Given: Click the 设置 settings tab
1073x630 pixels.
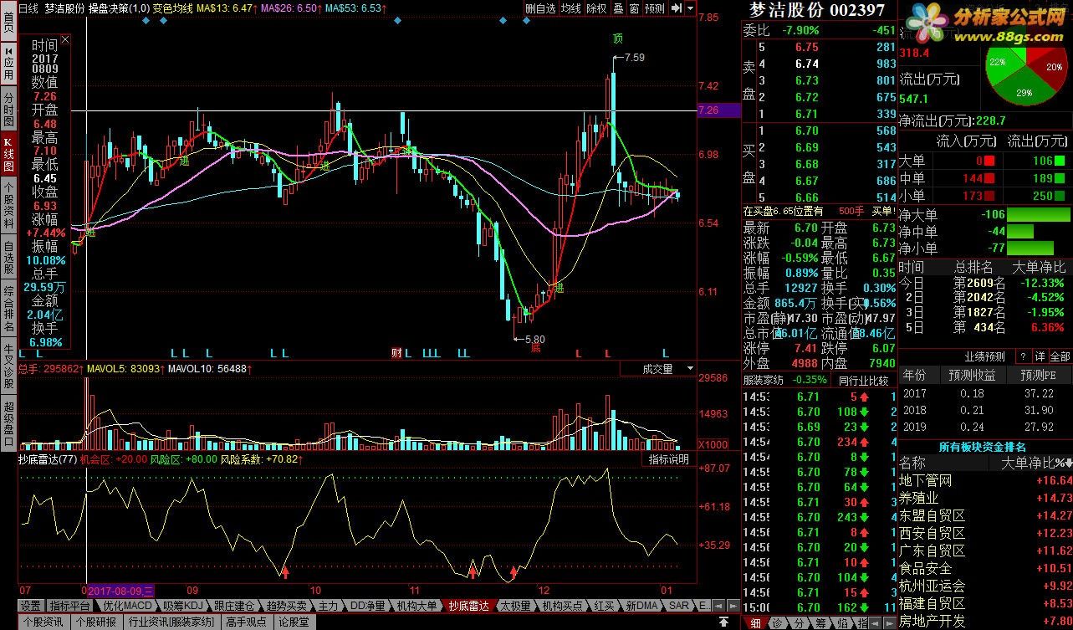Looking at the screenshot, I should pyautogui.click(x=31, y=605).
